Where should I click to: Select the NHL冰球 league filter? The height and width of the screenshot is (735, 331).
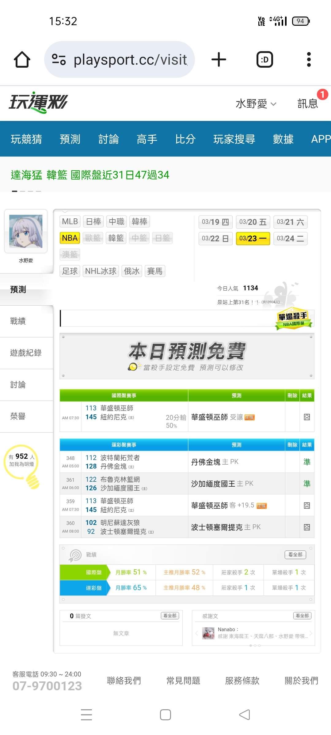(x=101, y=271)
